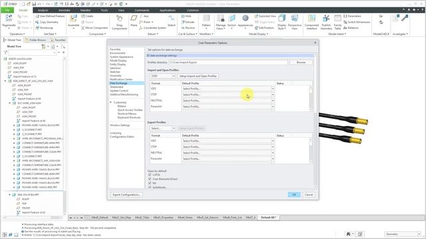426x239 pixels.
Task: Select ESC-WIRE_ASM.ASM in the model tree
Action: coord(29,104)
